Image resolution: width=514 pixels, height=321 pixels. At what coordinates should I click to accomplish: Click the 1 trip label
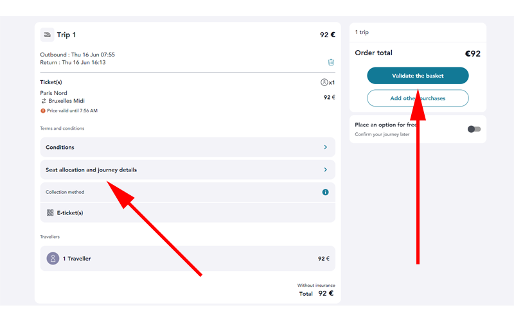coord(362,32)
